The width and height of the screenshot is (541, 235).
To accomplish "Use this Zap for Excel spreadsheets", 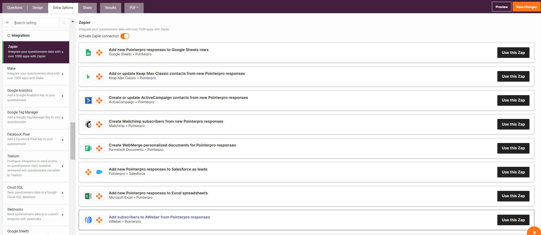I will click(513, 196).
